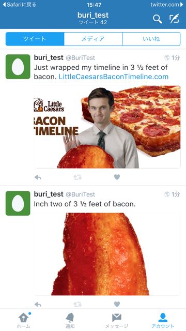
Task: Switch to the ツイート tab
Action: pyautogui.click(x=35, y=39)
